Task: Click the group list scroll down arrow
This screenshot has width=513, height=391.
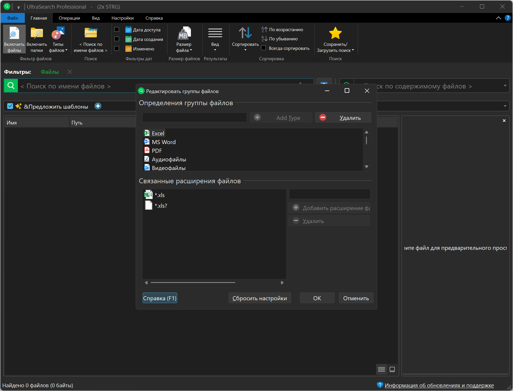Action: [367, 167]
